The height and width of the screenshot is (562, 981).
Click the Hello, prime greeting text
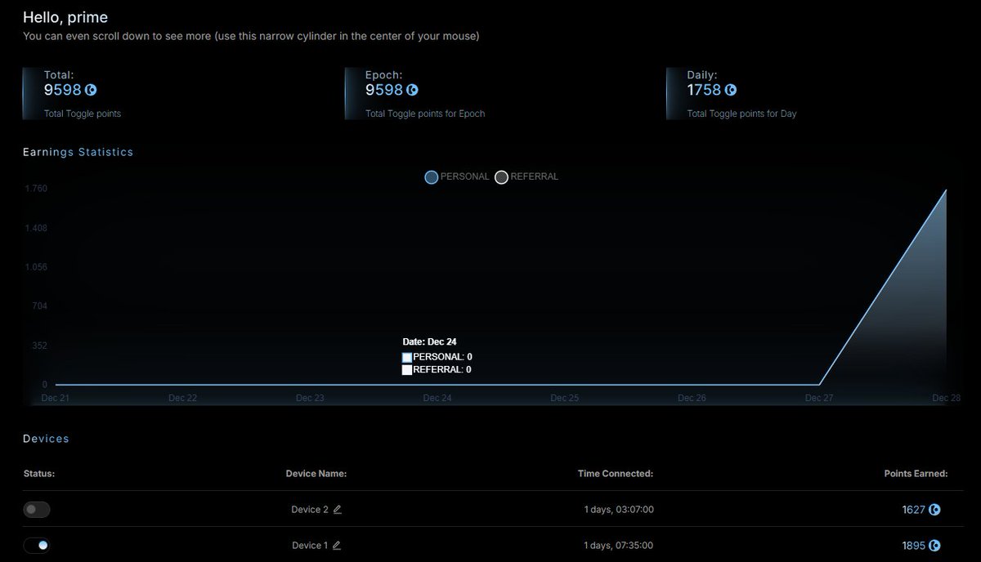65,16
